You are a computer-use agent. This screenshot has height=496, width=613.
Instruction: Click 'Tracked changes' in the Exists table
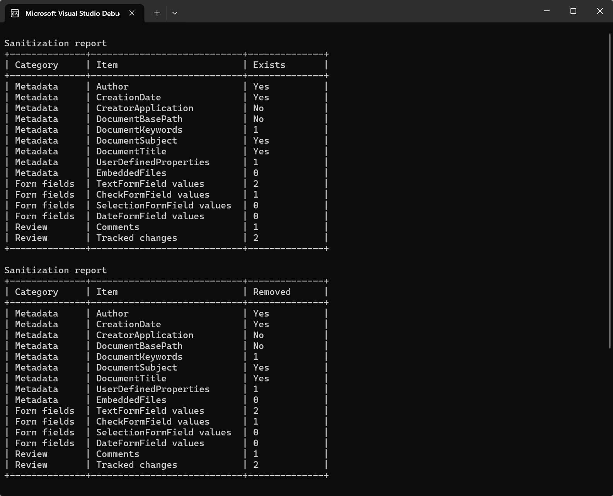coord(137,238)
